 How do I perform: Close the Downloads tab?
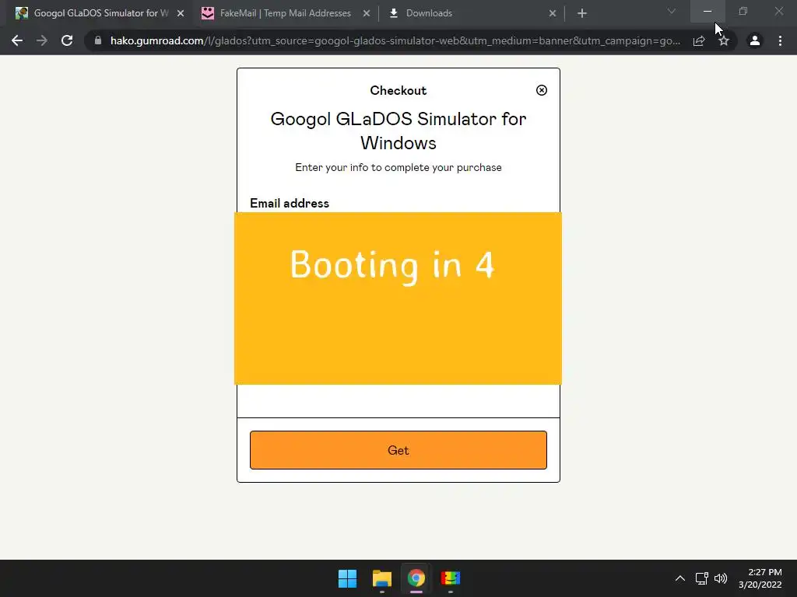[553, 13]
